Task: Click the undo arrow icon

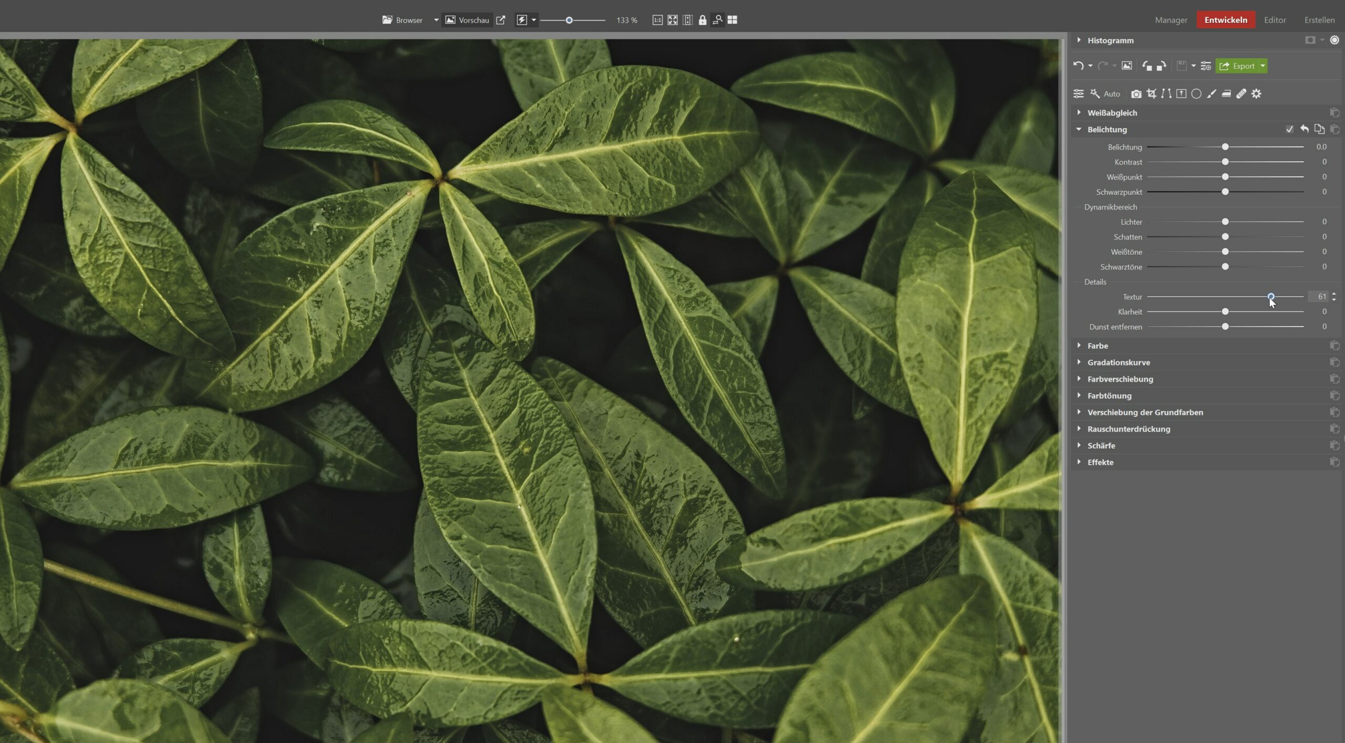Action: [x=1078, y=66]
